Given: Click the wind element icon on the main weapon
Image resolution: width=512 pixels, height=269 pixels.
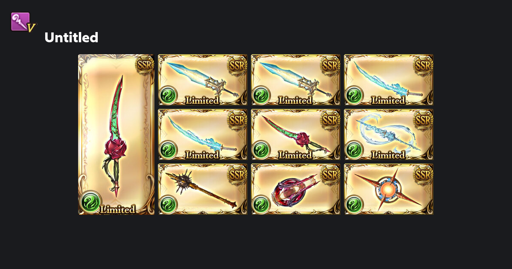Looking at the screenshot, I should click(x=91, y=202).
